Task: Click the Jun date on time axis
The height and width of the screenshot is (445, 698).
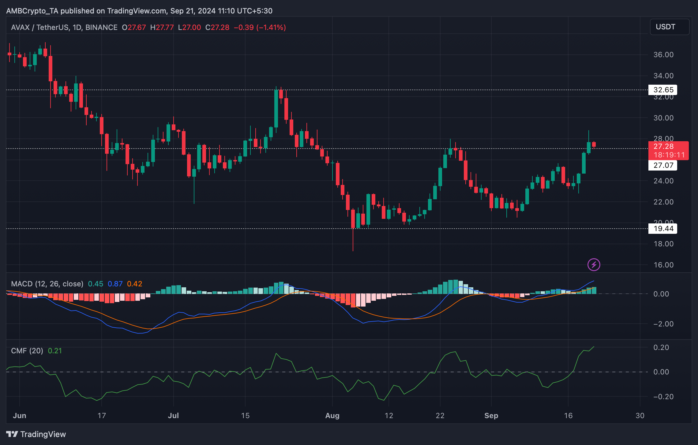Action: tap(20, 416)
